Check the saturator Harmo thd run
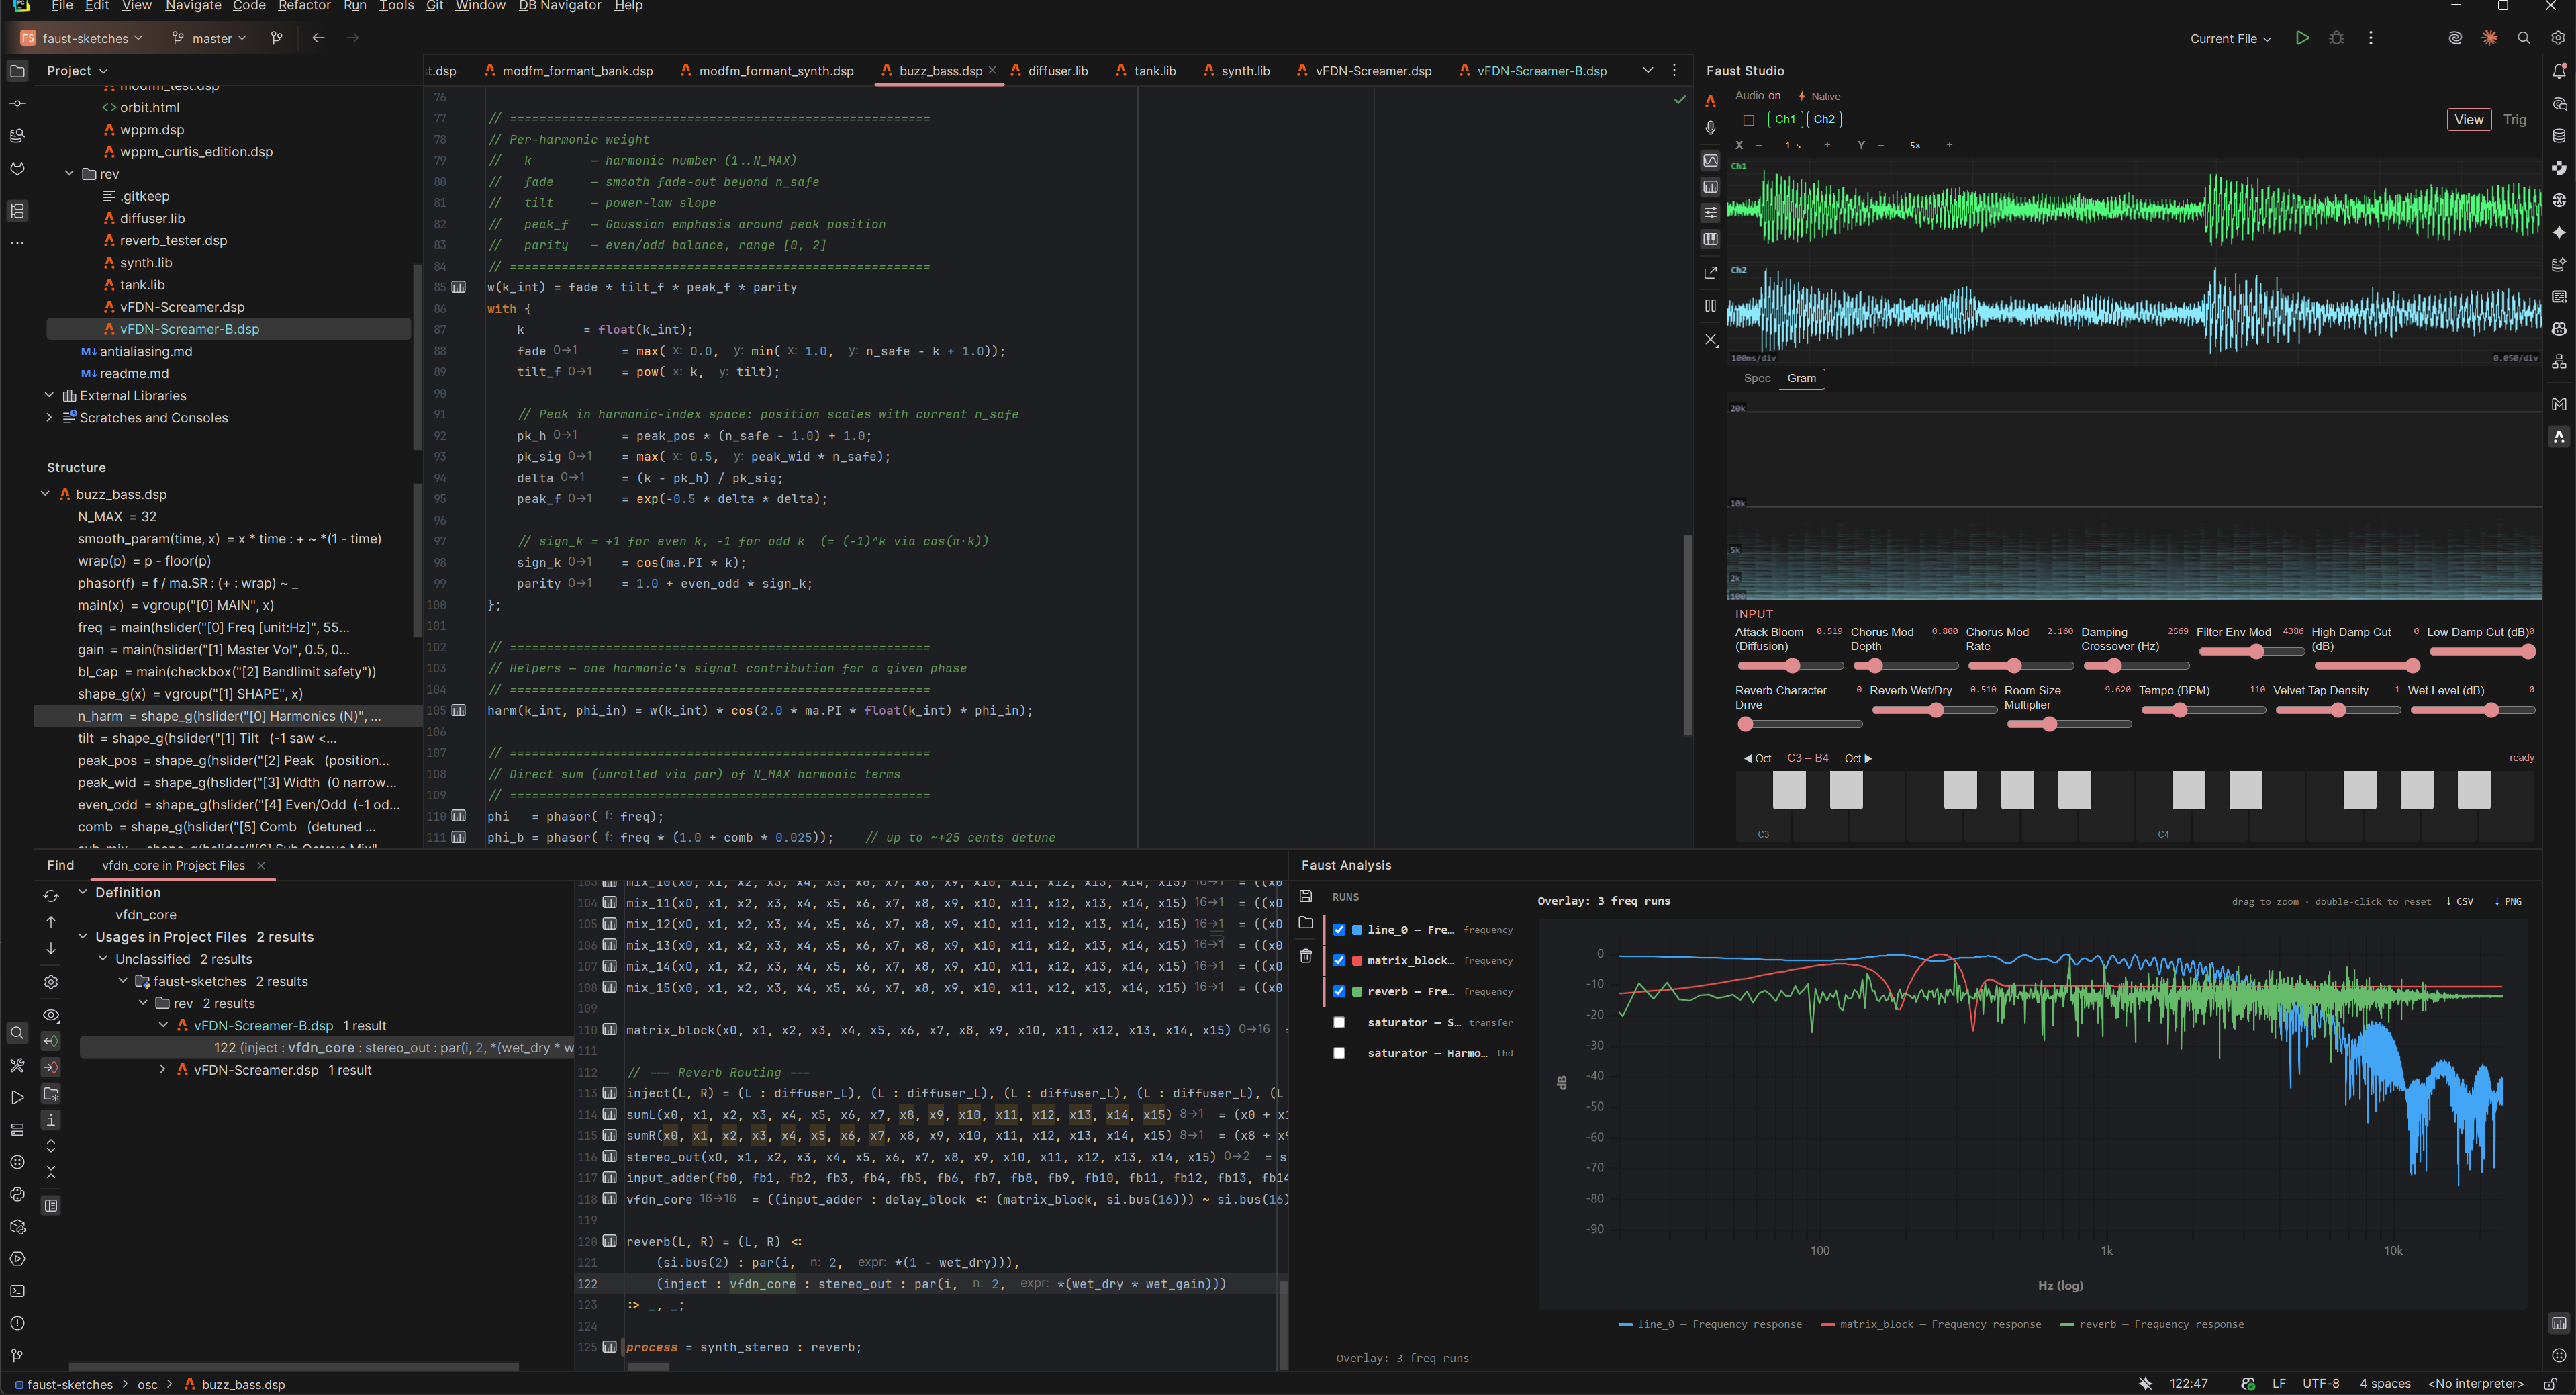This screenshot has height=1395, width=2576. (1339, 1054)
